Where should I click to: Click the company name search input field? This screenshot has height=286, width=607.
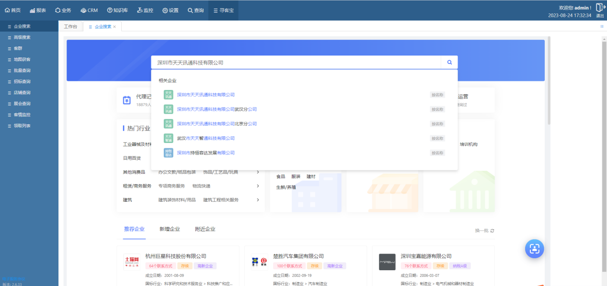click(296, 63)
